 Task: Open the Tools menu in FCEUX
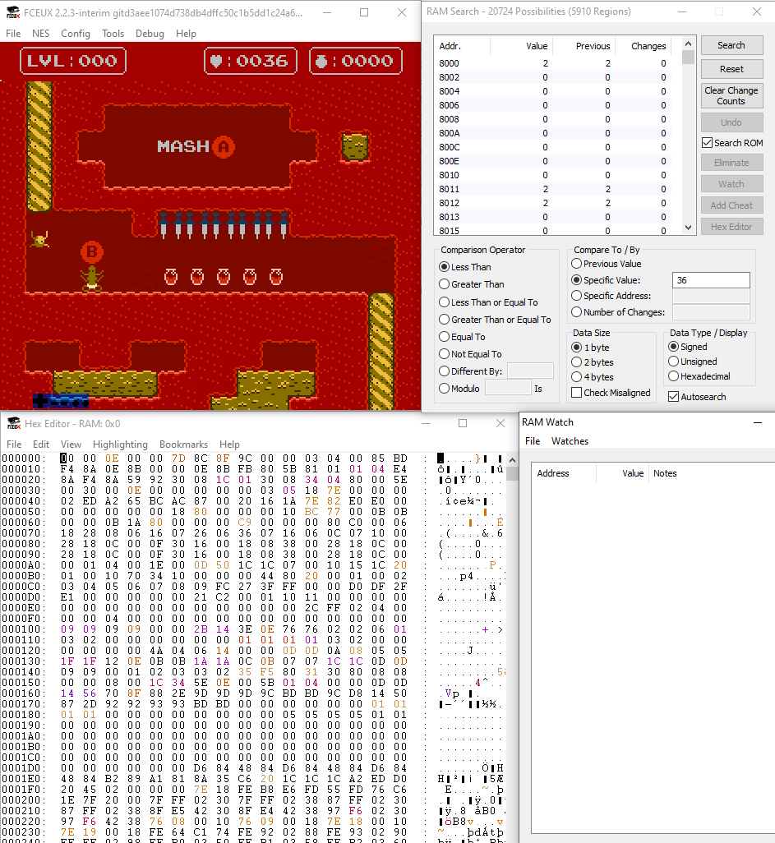click(113, 34)
